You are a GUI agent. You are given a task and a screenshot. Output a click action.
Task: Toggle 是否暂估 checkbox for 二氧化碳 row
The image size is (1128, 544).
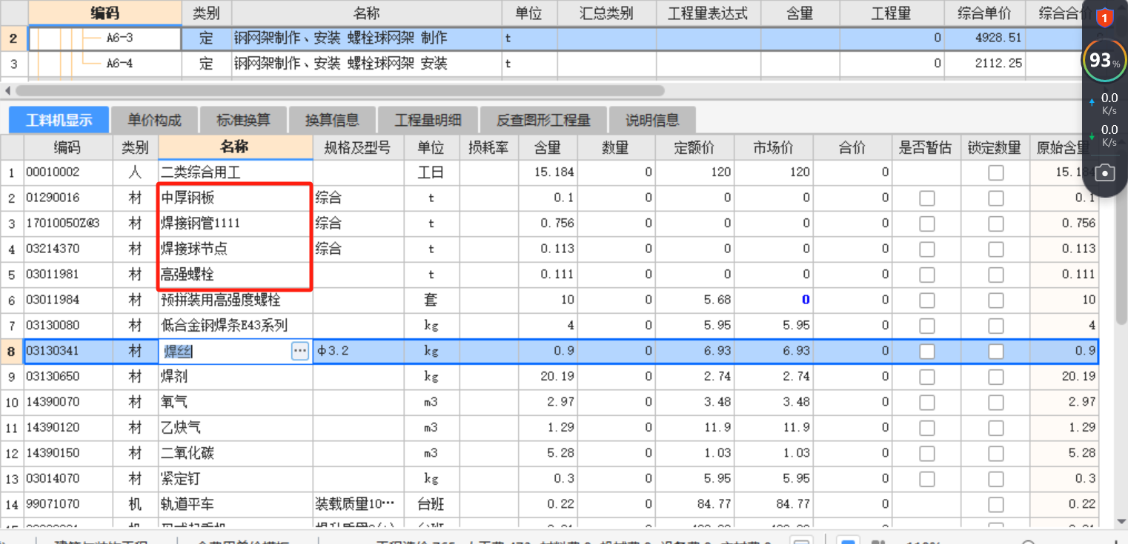click(926, 454)
